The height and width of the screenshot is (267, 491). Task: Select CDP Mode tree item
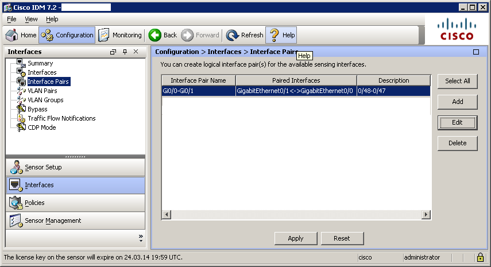pos(42,127)
